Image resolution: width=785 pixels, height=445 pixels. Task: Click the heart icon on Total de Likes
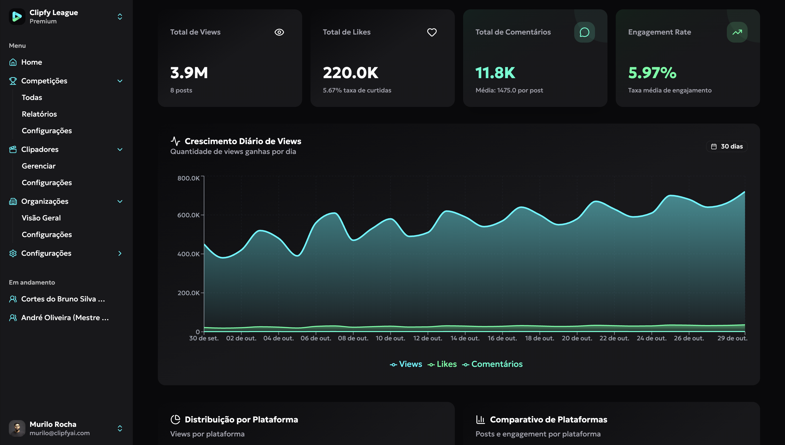tap(431, 32)
